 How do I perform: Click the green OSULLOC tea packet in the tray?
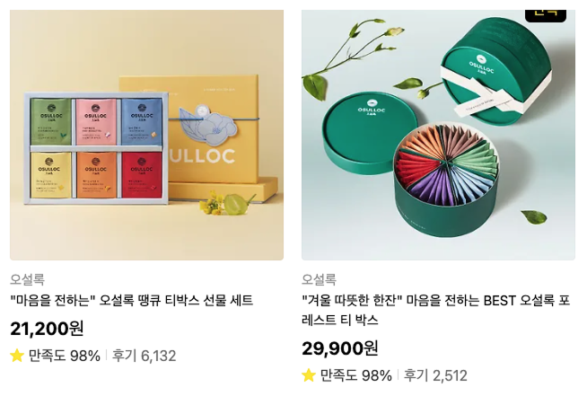pyautogui.click(x=51, y=122)
